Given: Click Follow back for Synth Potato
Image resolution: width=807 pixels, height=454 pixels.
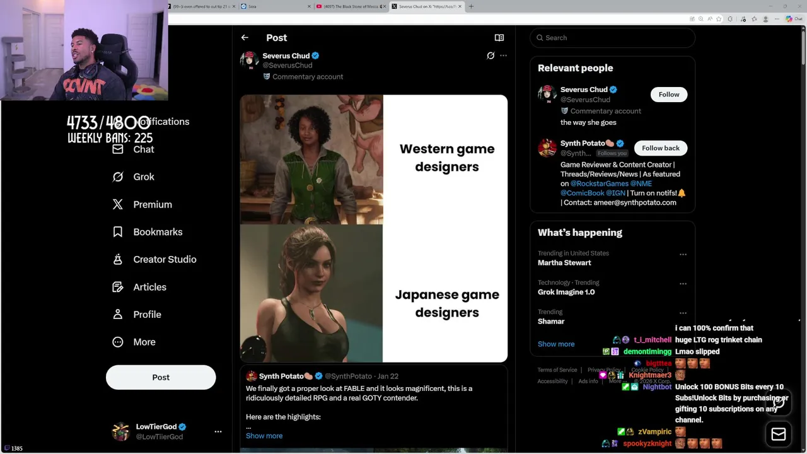Looking at the screenshot, I should point(661,148).
